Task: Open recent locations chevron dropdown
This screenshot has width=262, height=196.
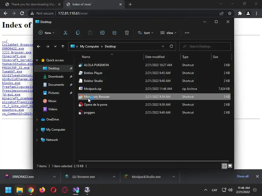Action: click(55, 46)
